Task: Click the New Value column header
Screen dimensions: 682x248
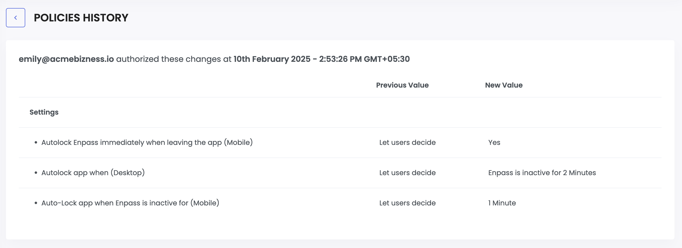Action: pos(504,85)
